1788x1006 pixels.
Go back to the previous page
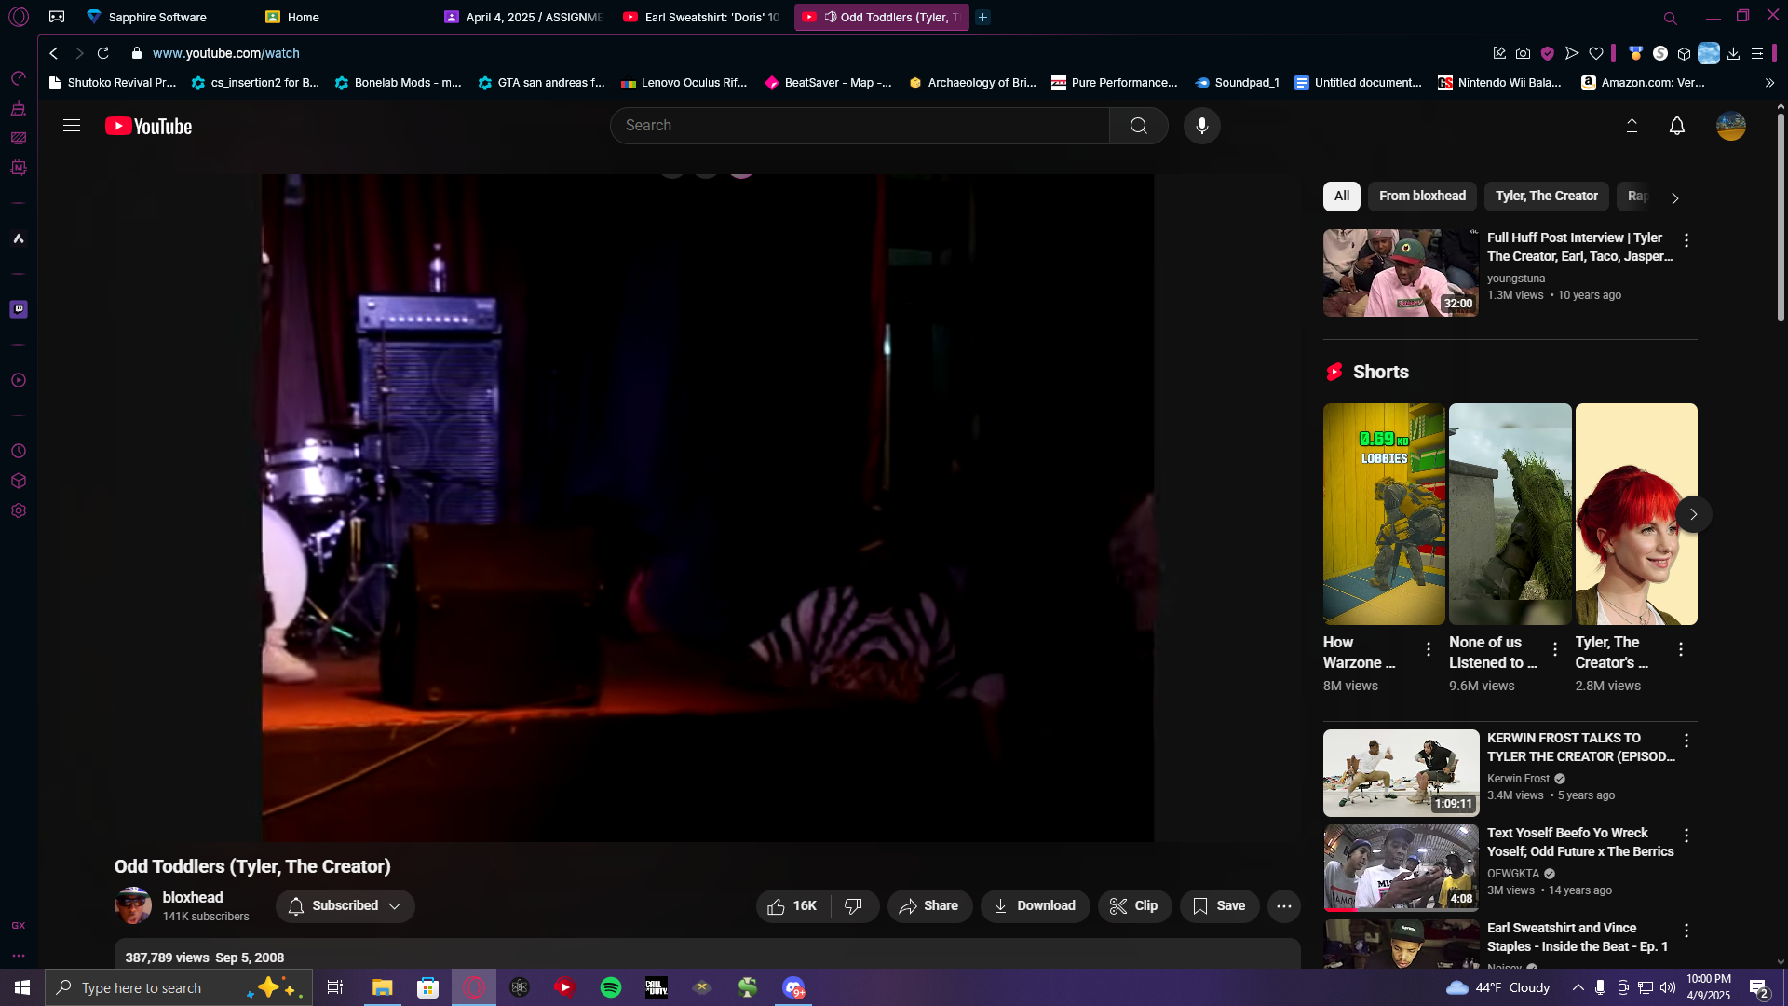54,53
